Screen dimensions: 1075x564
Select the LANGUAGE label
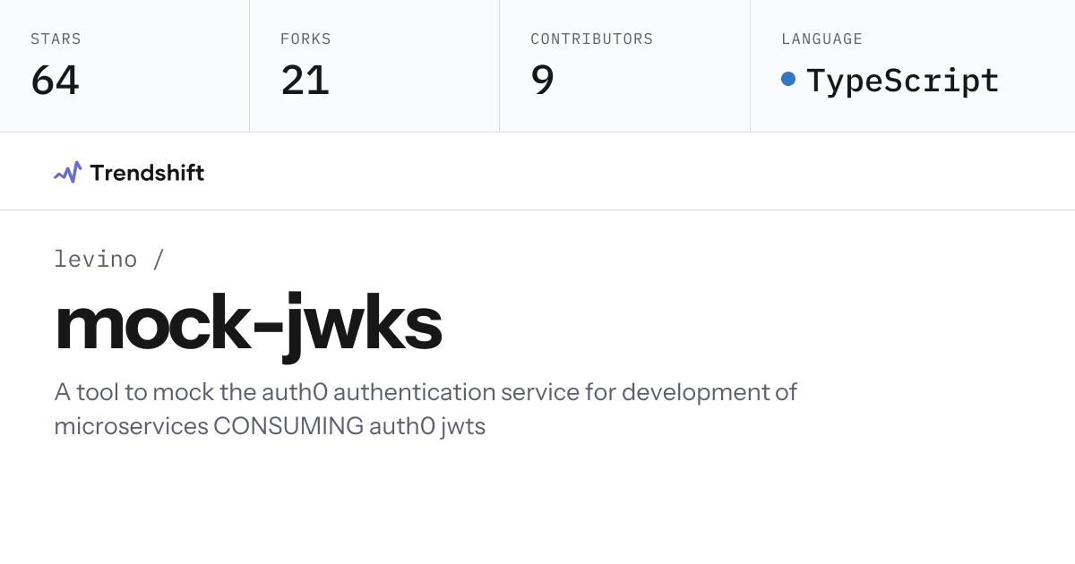pyautogui.click(x=822, y=39)
